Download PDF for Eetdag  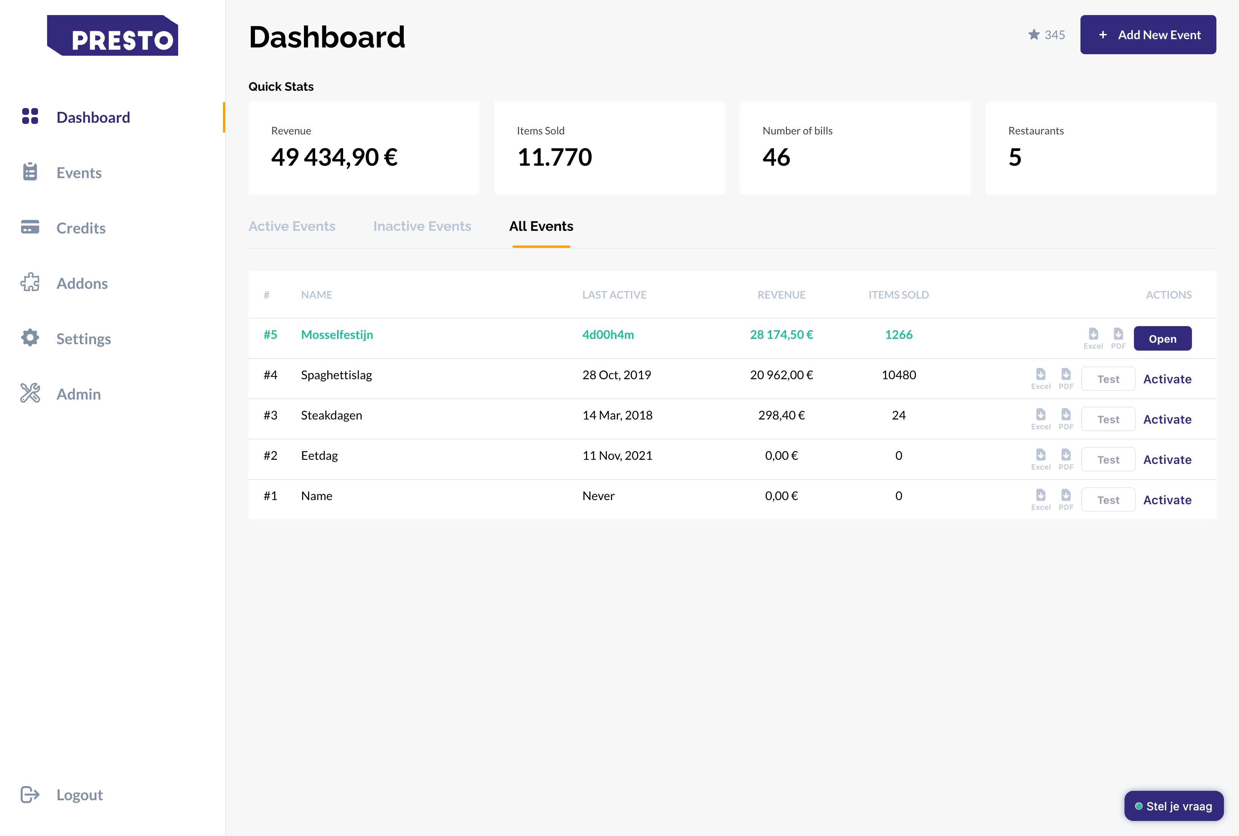click(1066, 459)
